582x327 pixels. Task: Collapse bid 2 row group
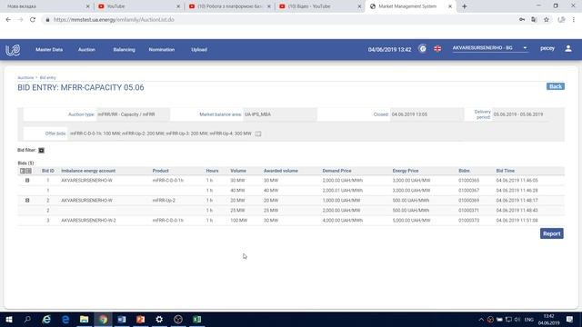point(27,200)
